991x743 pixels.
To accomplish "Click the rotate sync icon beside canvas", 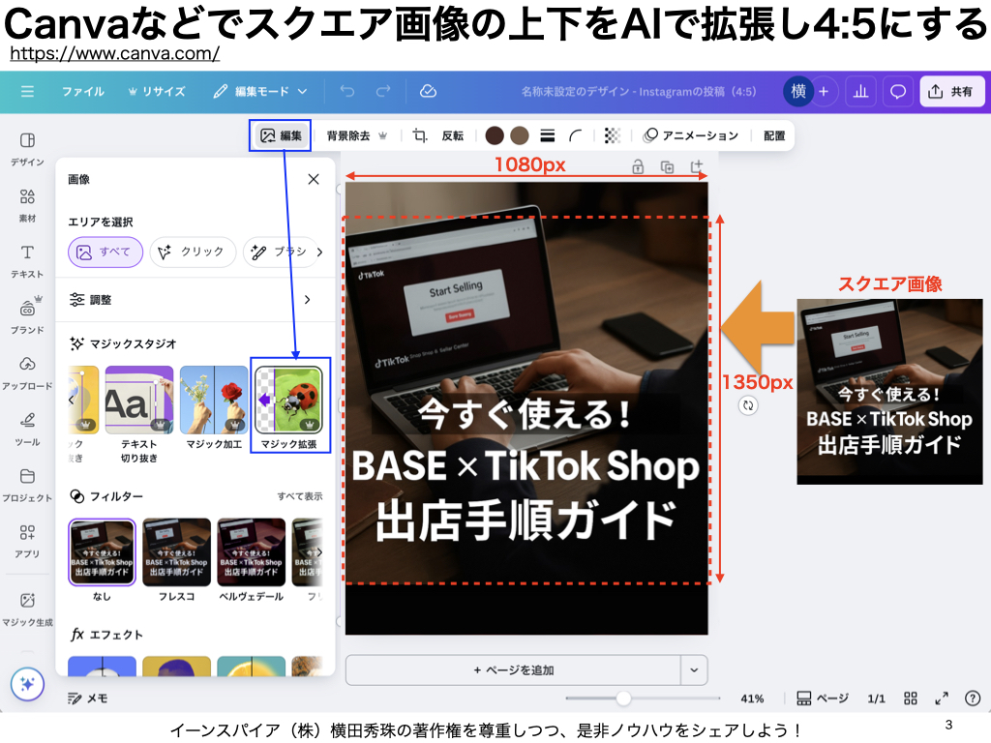I will (748, 405).
